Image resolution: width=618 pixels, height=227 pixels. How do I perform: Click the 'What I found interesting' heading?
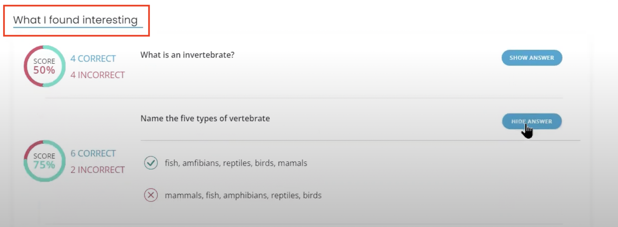click(75, 20)
